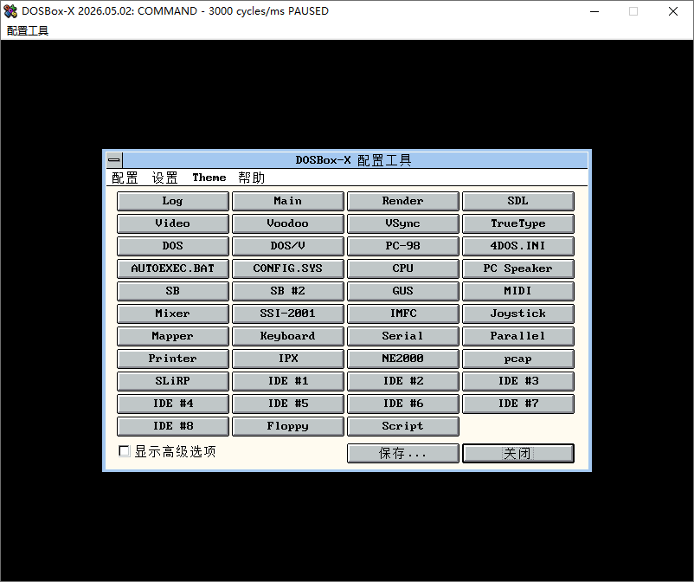Viewport: 694px width, 582px height.
Task: Open the 帮助 menu
Action: 251,178
